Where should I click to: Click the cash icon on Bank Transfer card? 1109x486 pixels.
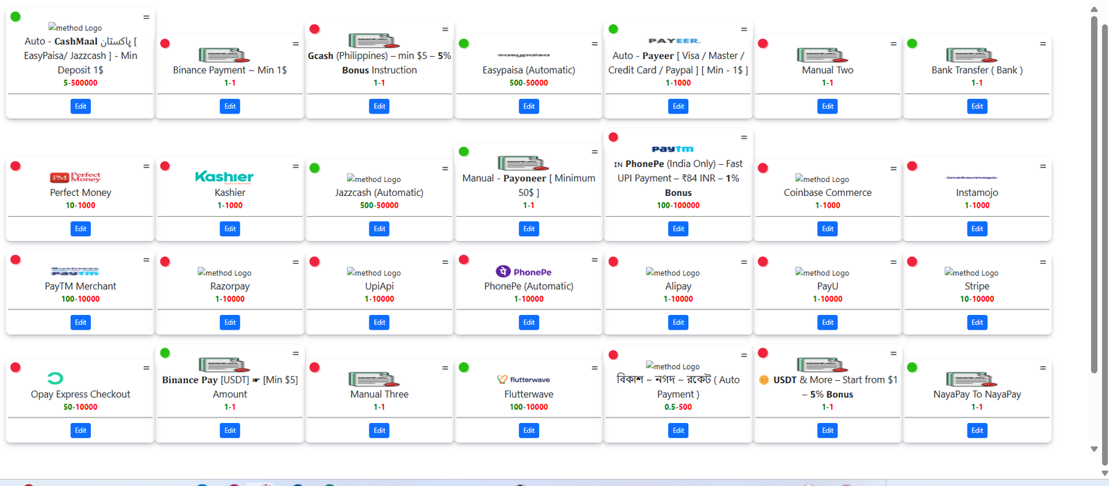(972, 55)
